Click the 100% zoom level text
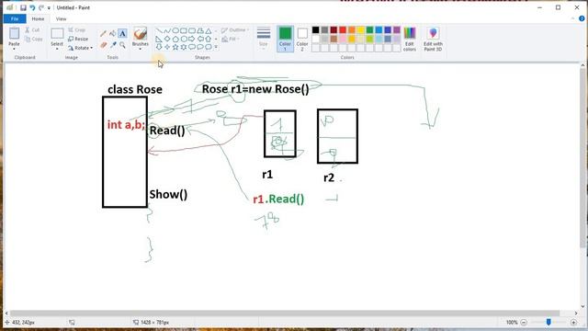This screenshot has height=331, width=588. coord(512,323)
